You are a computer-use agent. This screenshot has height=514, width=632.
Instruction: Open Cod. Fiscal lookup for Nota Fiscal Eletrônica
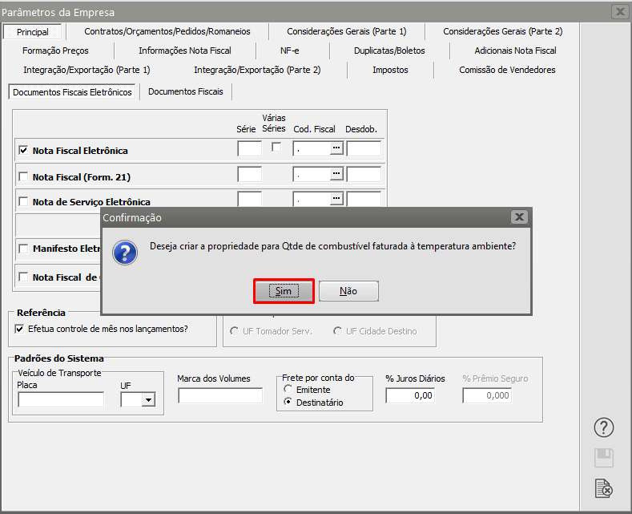pos(336,148)
